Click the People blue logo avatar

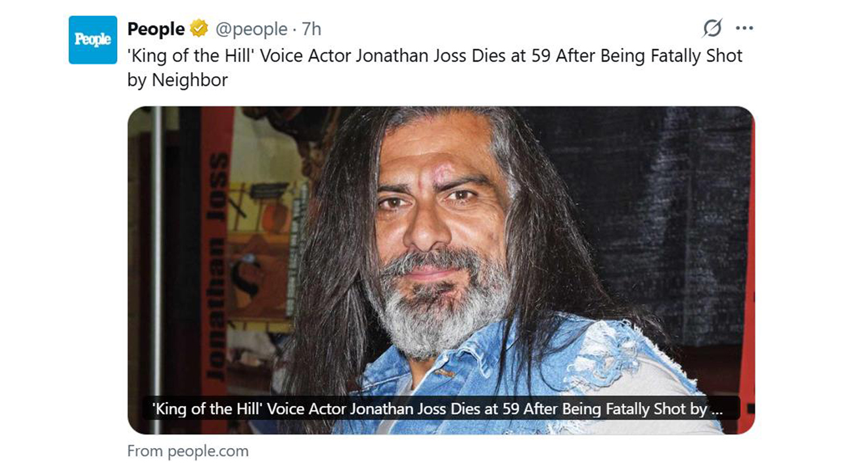93,40
